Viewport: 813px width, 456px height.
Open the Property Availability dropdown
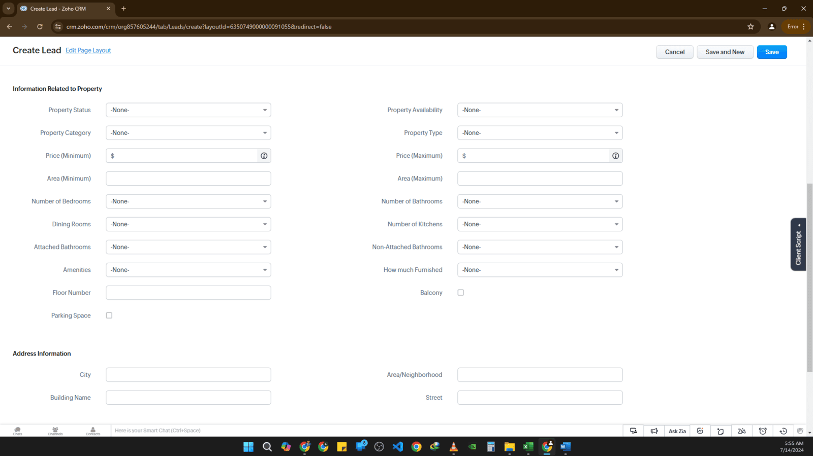(540, 110)
